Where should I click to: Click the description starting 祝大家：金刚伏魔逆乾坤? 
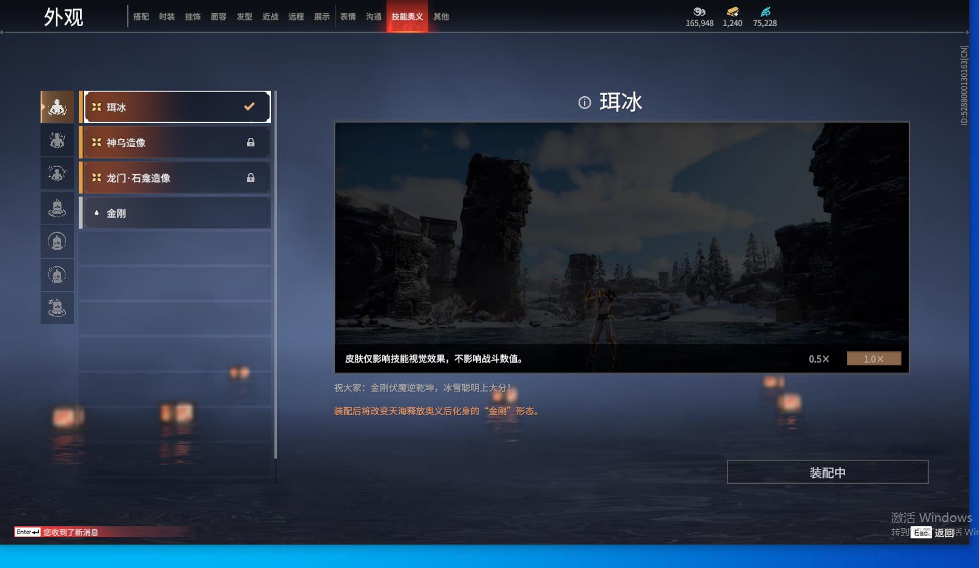pyautogui.click(x=423, y=388)
